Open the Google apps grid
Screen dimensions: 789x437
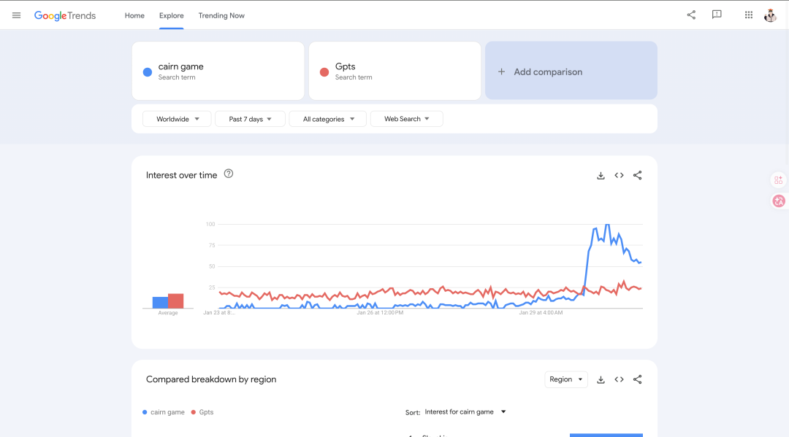(x=749, y=15)
